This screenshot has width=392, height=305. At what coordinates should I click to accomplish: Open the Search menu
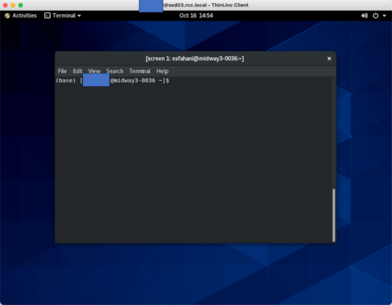[x=114, y=71]
